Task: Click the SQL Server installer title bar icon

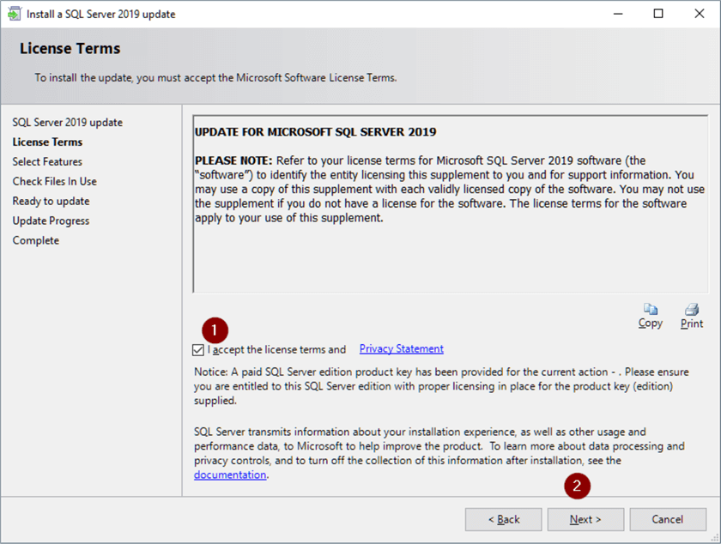Action: point(12,14)
